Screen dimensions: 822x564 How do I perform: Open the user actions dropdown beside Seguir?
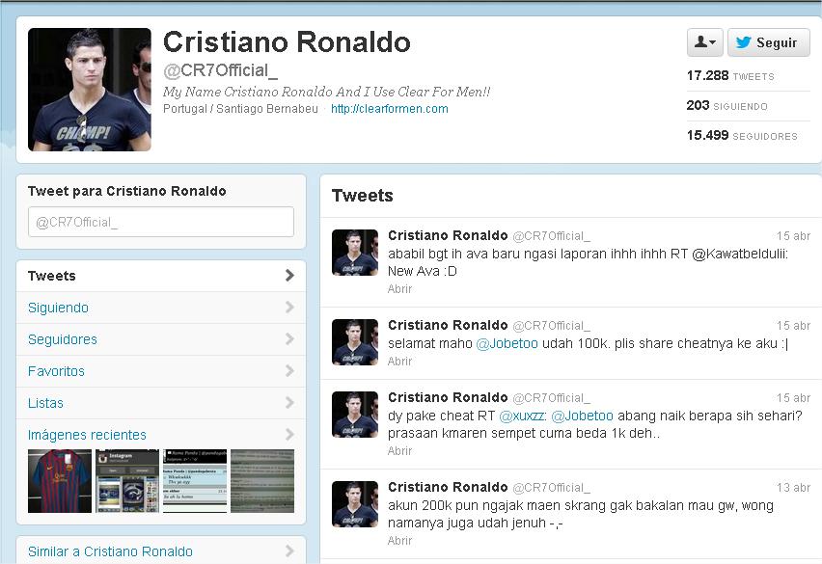coord(704,42)
